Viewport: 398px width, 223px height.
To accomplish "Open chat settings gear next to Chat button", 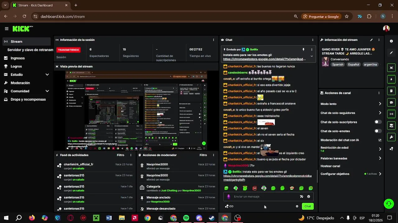I will [x=297, y=206].
